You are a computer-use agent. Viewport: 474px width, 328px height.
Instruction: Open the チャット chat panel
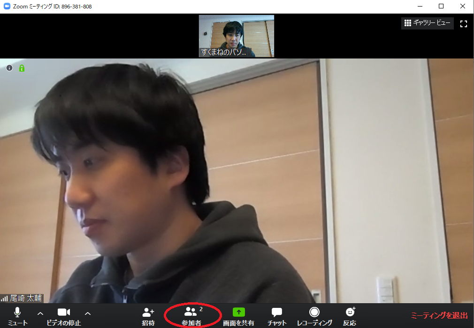(x=277, y=316)
